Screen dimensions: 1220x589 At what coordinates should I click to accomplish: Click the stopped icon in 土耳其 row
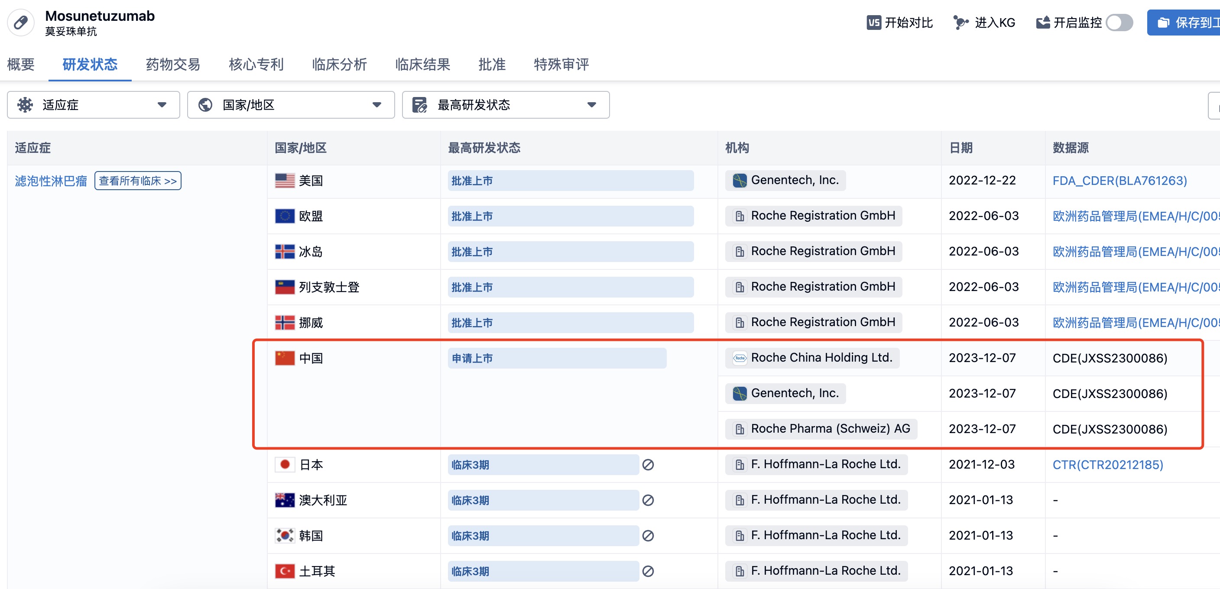point(648,572)
